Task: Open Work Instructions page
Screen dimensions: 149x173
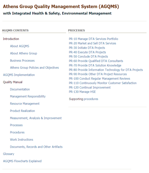Action: coord(22,139)
